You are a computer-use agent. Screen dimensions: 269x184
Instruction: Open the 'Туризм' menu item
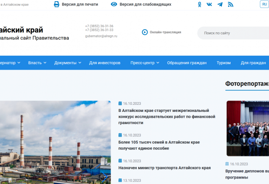tap(224, 63)
